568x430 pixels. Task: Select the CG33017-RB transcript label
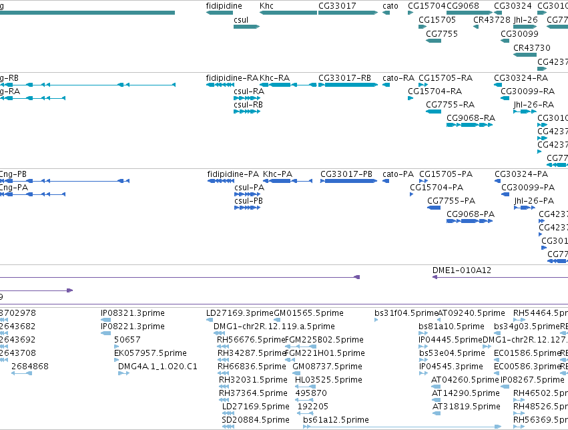tap(344, 78)
